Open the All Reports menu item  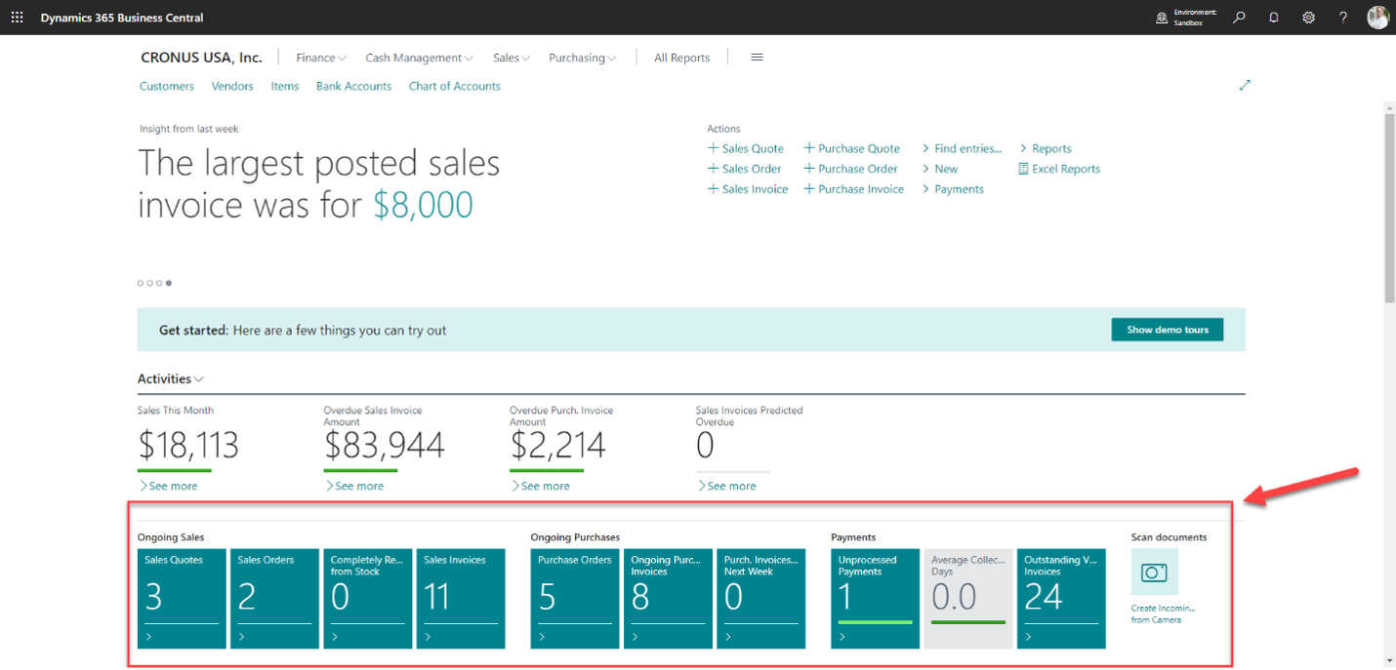coord(681,58)
